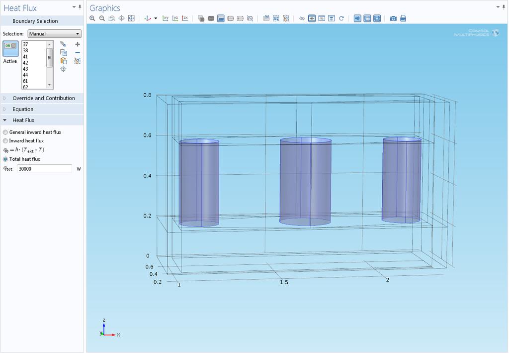
Task: Select the Total heat flux option
Action: point(5,159)
